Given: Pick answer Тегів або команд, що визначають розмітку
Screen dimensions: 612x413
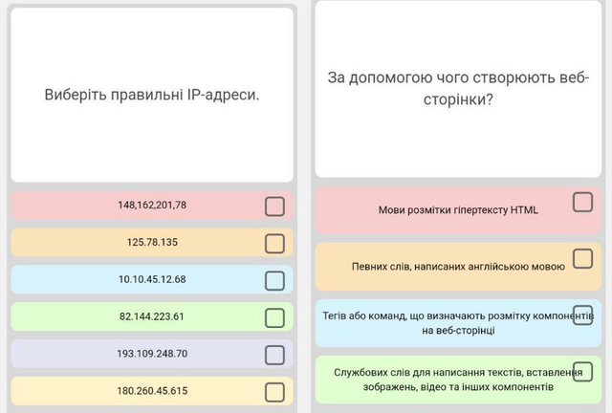Looking at the screenshot, I should 458,323.
